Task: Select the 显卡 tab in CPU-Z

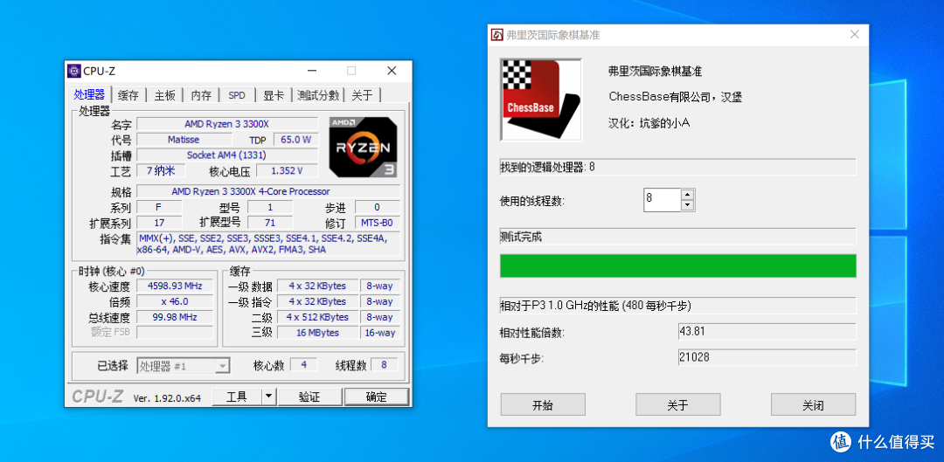Action: (x=274, y=95)
